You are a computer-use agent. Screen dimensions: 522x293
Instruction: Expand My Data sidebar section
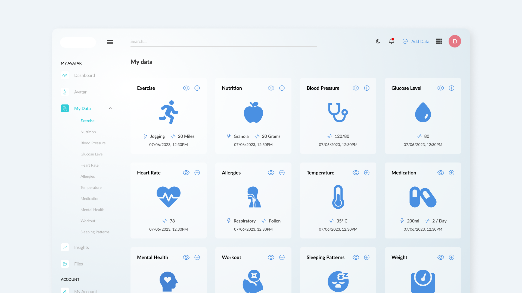82,109
